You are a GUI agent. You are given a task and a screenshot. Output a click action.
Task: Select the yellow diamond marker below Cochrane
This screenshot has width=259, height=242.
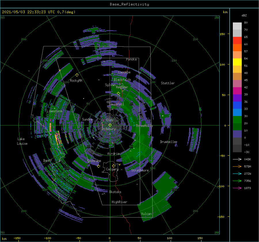98,166
